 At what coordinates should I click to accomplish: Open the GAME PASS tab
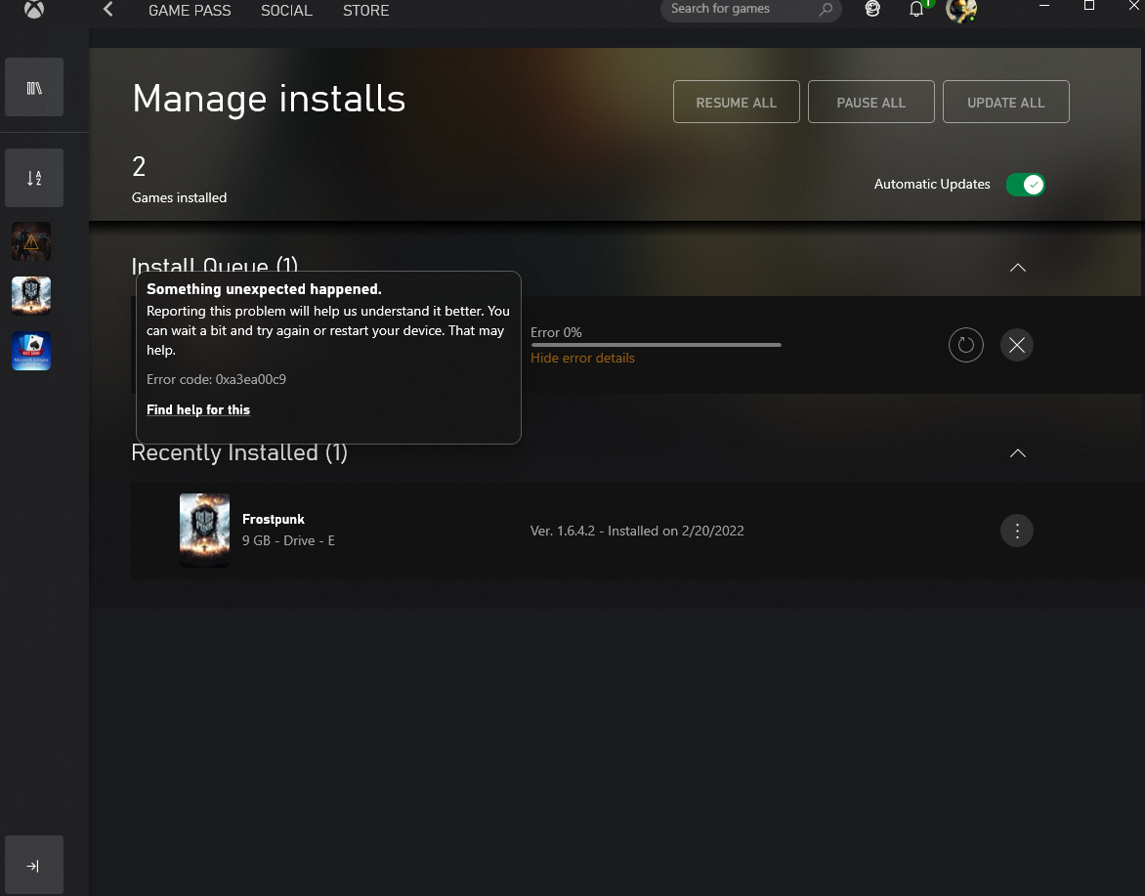pyautogui.click(x=190, y=10)
